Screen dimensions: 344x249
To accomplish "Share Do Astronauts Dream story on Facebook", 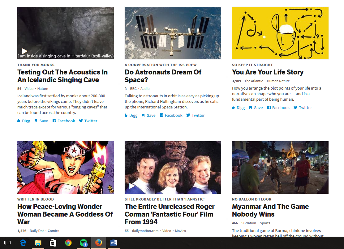I will 171,116.
